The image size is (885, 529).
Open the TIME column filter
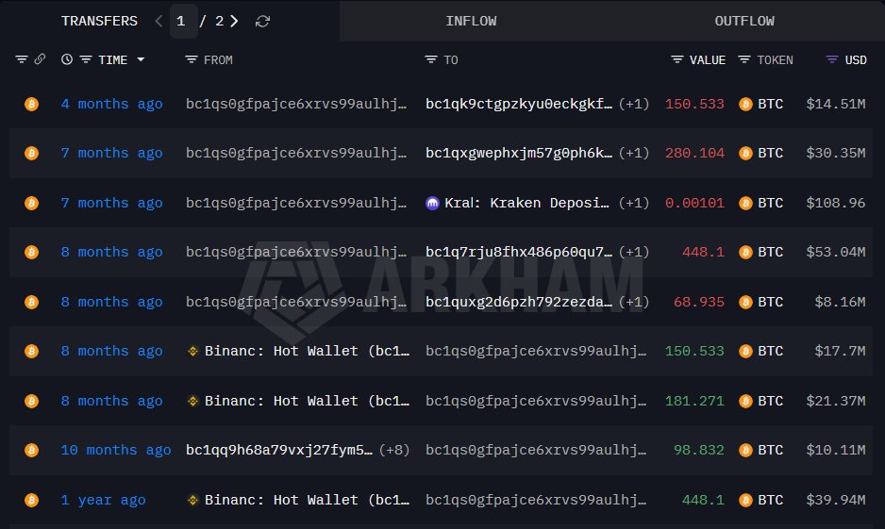[86, 59]
